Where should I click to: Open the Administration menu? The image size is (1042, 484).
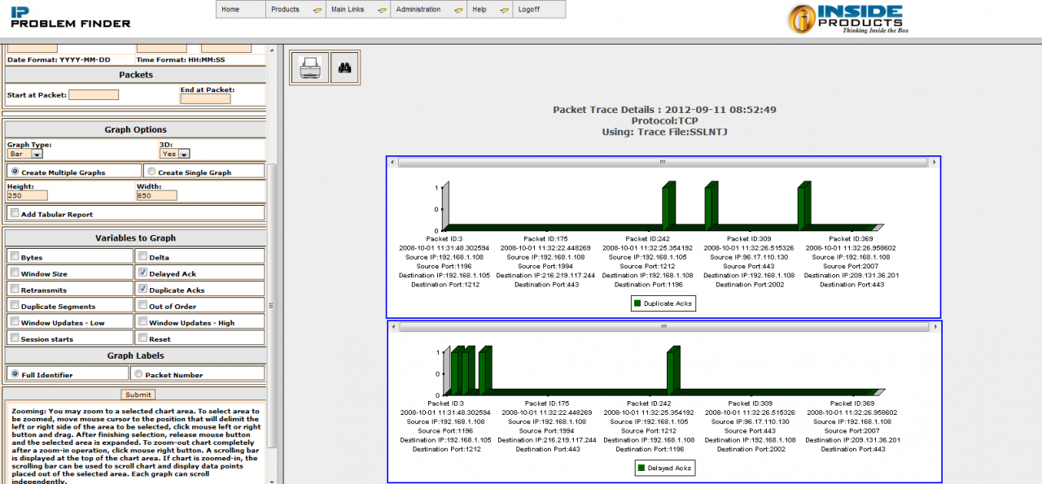click(x=428, y=10)
